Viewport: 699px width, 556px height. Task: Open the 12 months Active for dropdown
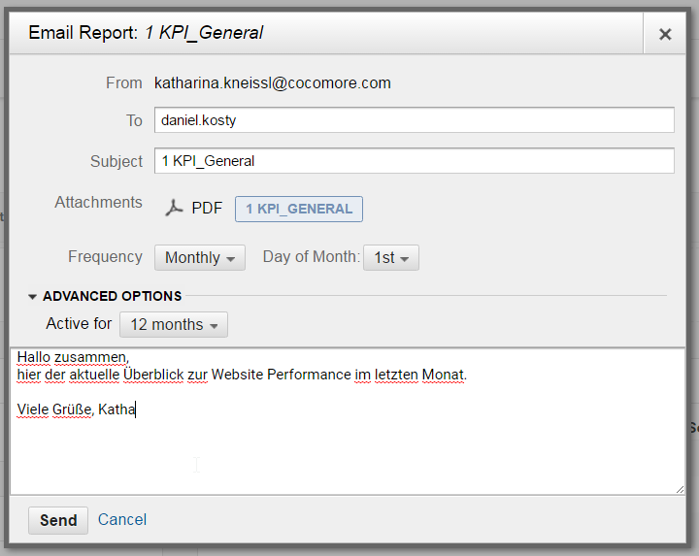coord(174,324)
